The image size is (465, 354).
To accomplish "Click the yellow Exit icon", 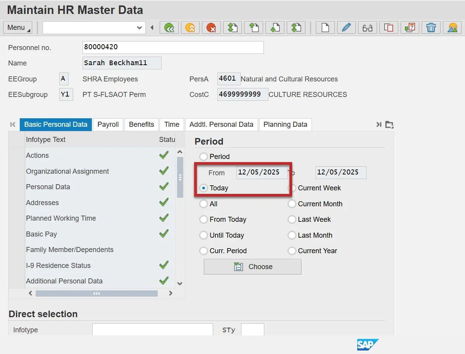I will point(190,28).
